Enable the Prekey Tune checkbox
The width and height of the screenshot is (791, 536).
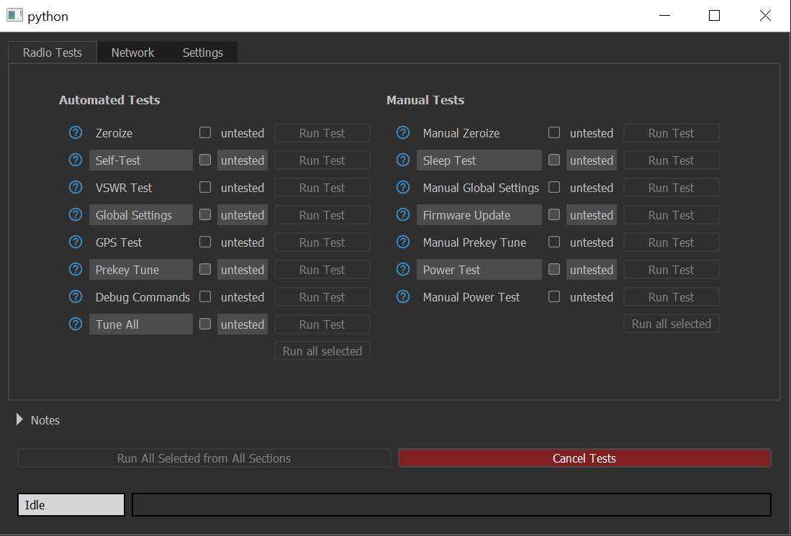point(205,270)
